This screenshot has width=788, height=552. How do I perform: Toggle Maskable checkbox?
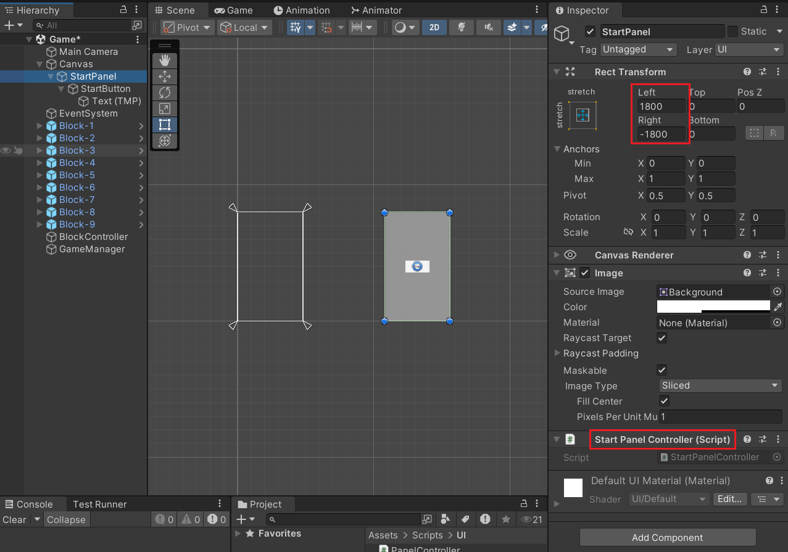point(662,370)
